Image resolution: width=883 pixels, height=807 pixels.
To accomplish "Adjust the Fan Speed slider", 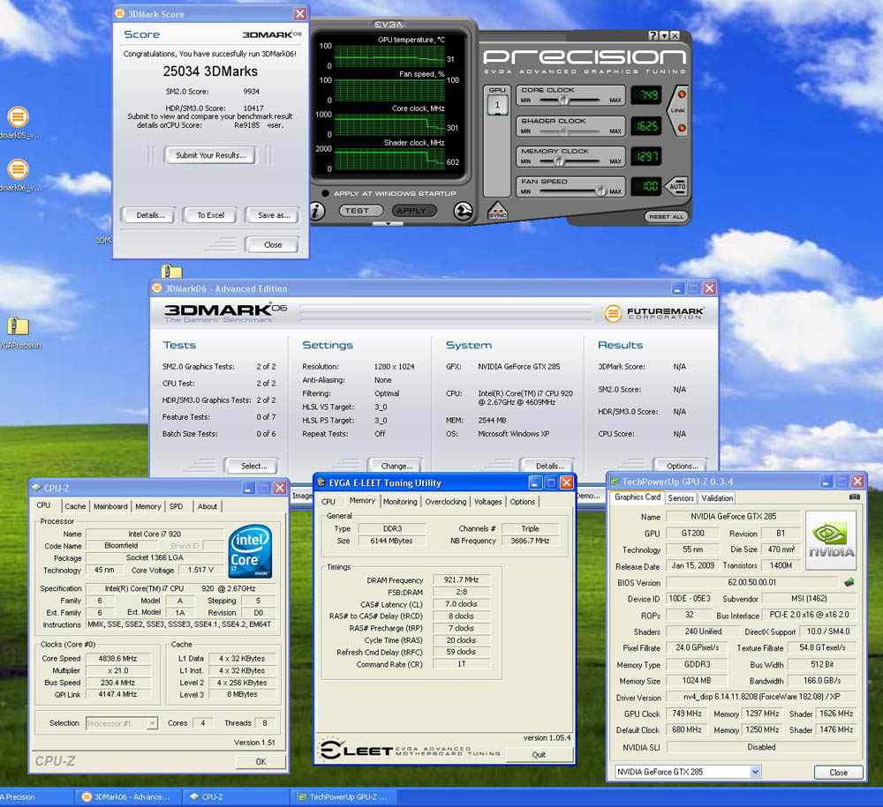I will (x=600, y=191).
